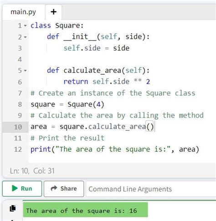Click the play triangle icon in Run
Viewport: 216px width, 221px height.
[x=15, y=188]
